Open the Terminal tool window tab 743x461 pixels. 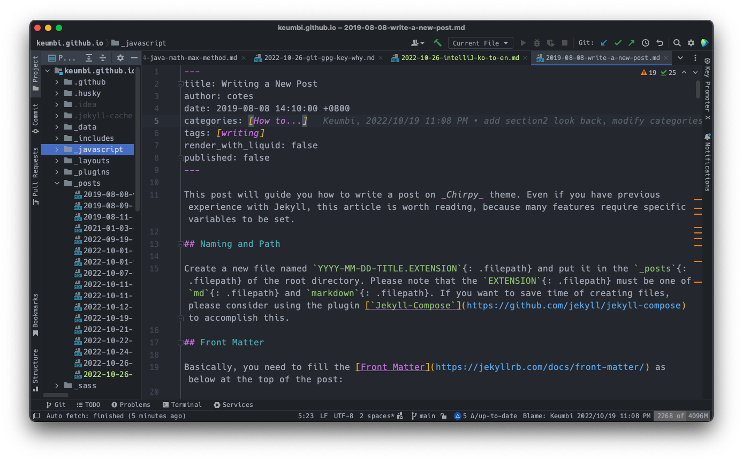182,405
